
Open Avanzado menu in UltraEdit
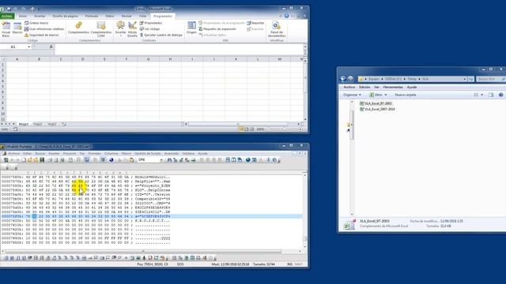(x=172, y=154)
